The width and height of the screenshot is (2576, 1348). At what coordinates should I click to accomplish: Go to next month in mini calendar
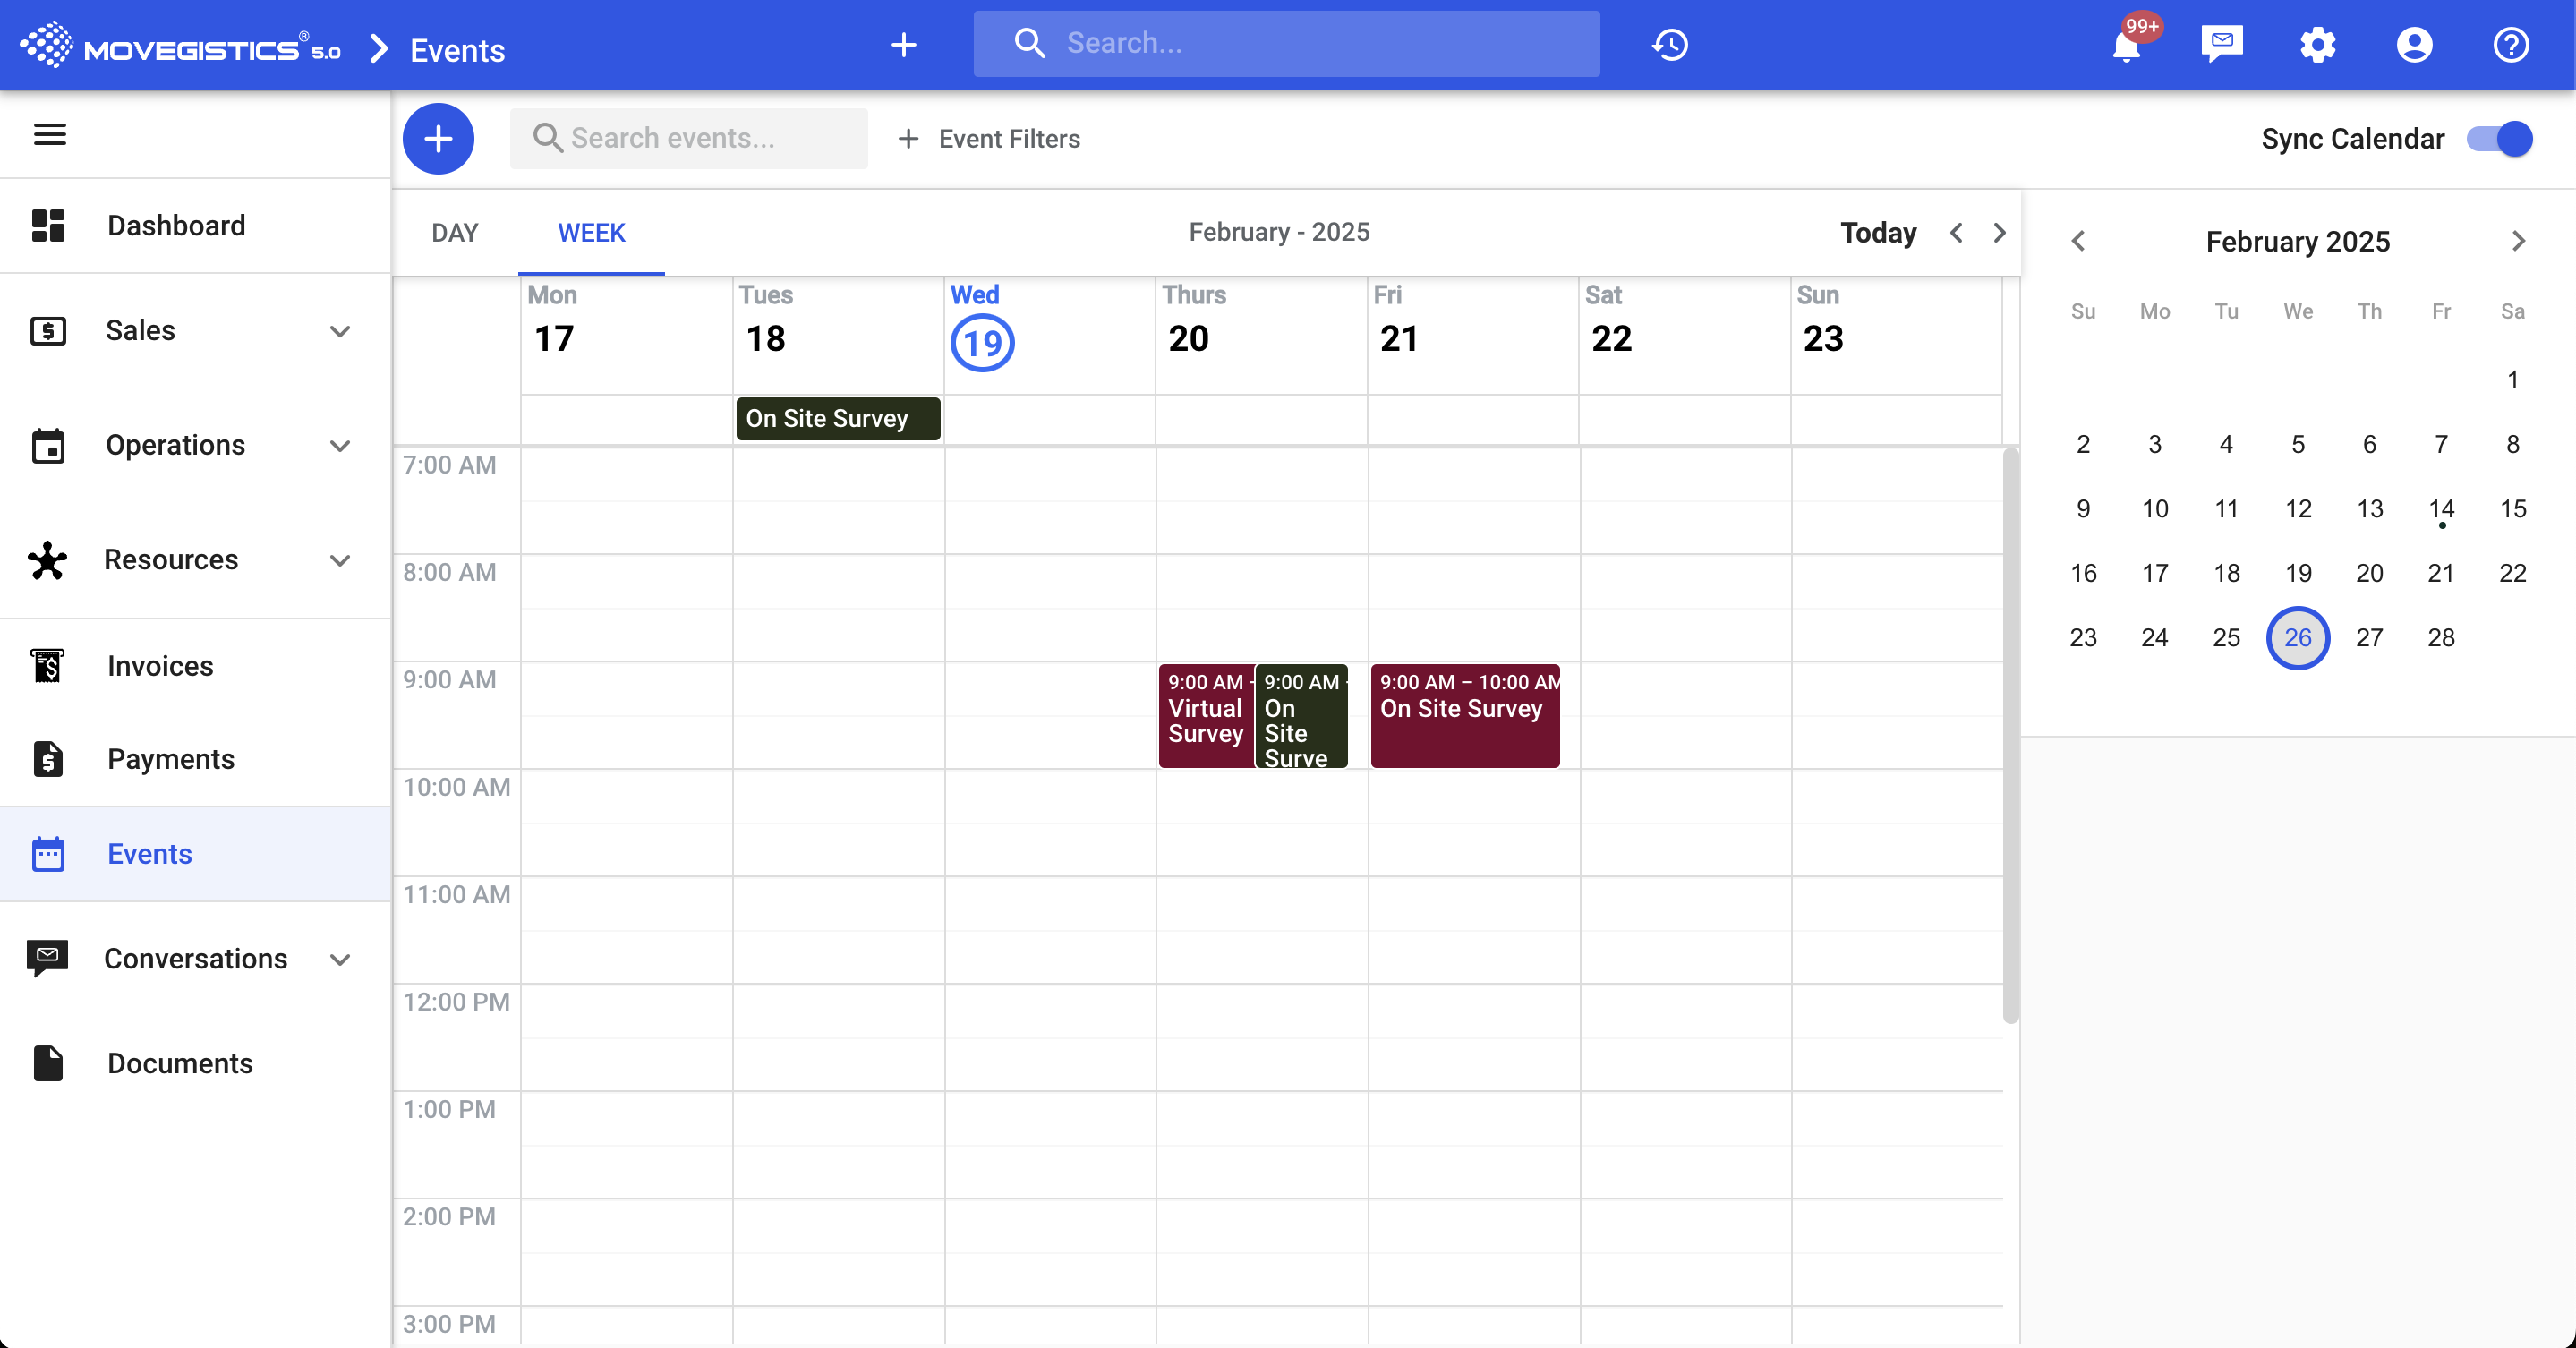[2518, 241]
